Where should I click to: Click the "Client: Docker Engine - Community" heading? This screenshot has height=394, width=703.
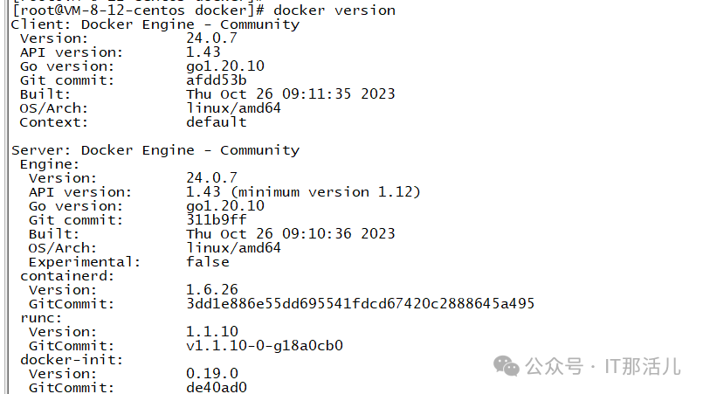click(155, 24)
